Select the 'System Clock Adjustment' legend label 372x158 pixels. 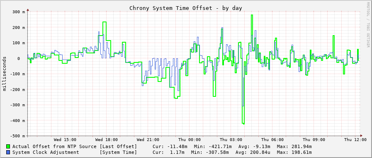tap(46, 152)
